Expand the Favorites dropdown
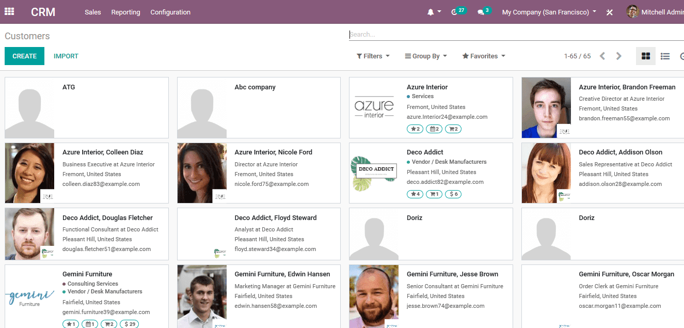The image size is (684, 328). coord(484,56)
